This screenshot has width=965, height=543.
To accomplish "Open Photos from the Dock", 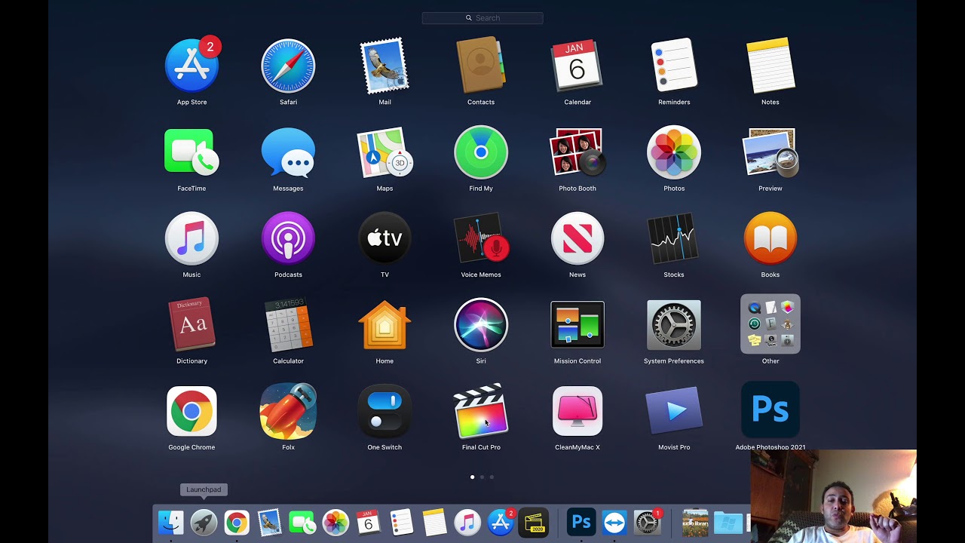I will pyautogui.click(x=335, y=523).
